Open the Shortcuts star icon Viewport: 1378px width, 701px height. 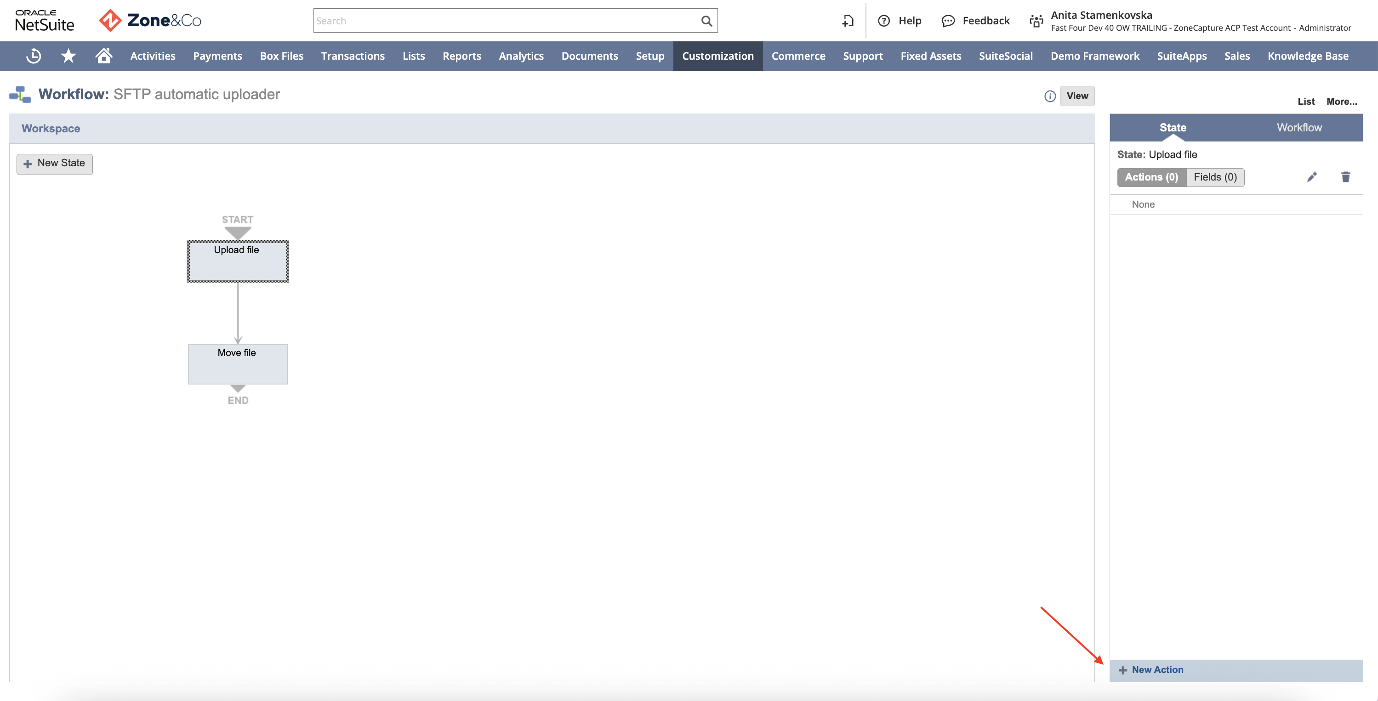pyautogui.click(x=68, y=56)
